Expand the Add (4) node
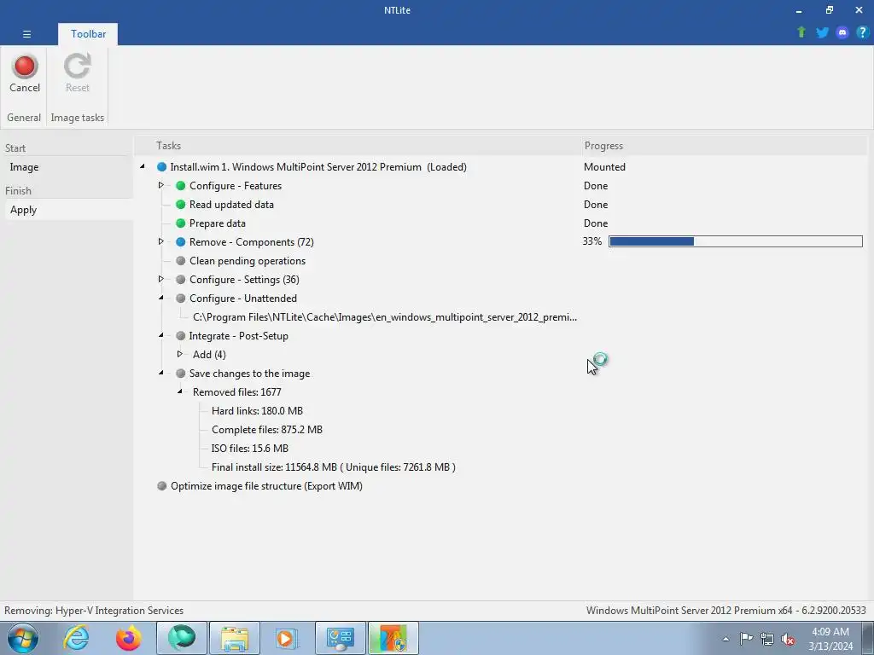The image size is (874, 655). [179, 354]
